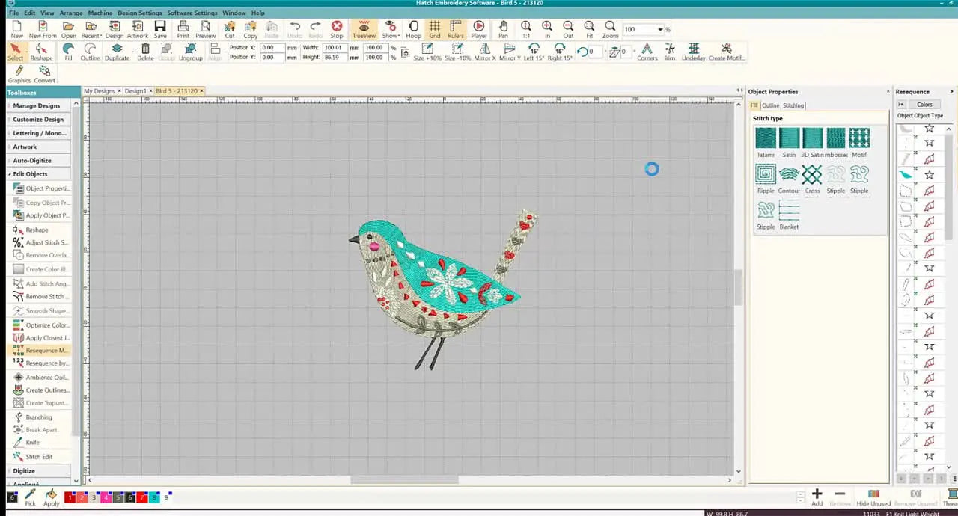The width and height of the screenshot is (958, 516).
Task: Open the stitch Player
Action: [479, 29]
